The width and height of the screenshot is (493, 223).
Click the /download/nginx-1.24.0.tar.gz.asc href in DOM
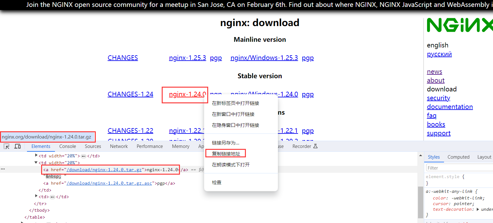tap(109, 183)
